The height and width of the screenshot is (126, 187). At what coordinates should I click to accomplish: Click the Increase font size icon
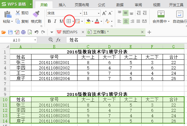click(104, 13)
